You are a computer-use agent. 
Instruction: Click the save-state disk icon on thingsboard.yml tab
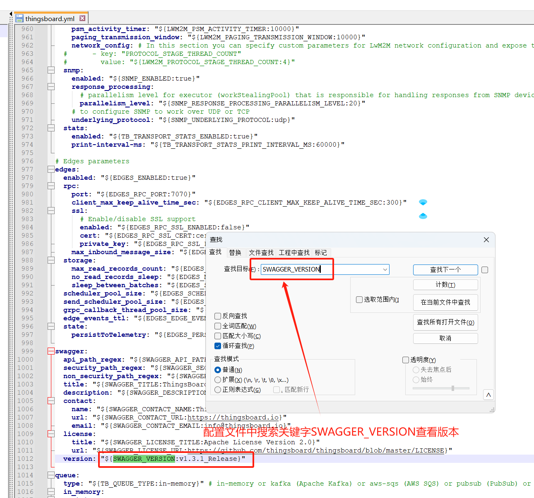pos(19,19)
